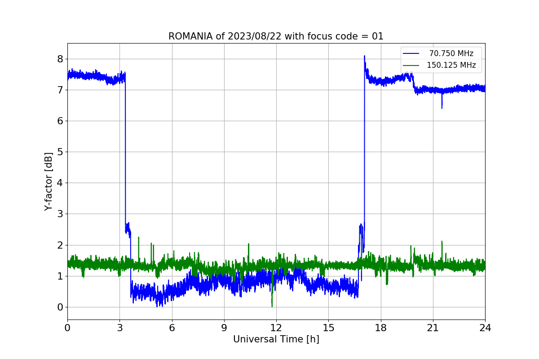Image resolution: width=539 pixels, height=359 pixels.
Task: Click y-axis tick label '8'
Action: (x=60, y=59)
